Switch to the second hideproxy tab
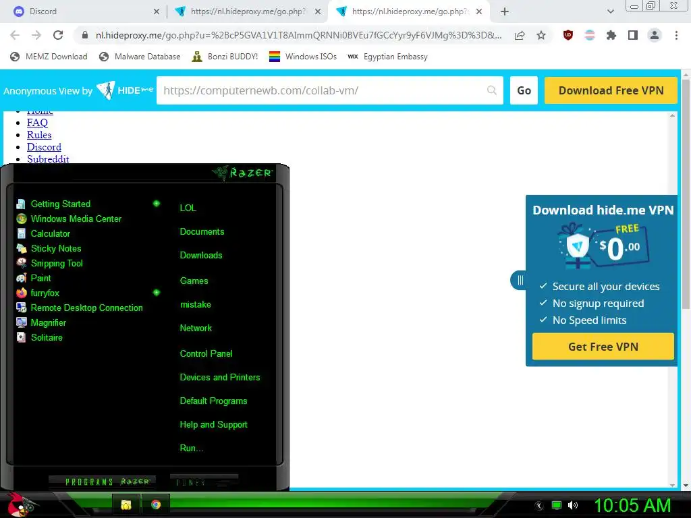This screenshot has height=518, width=691. coord(248,11)
